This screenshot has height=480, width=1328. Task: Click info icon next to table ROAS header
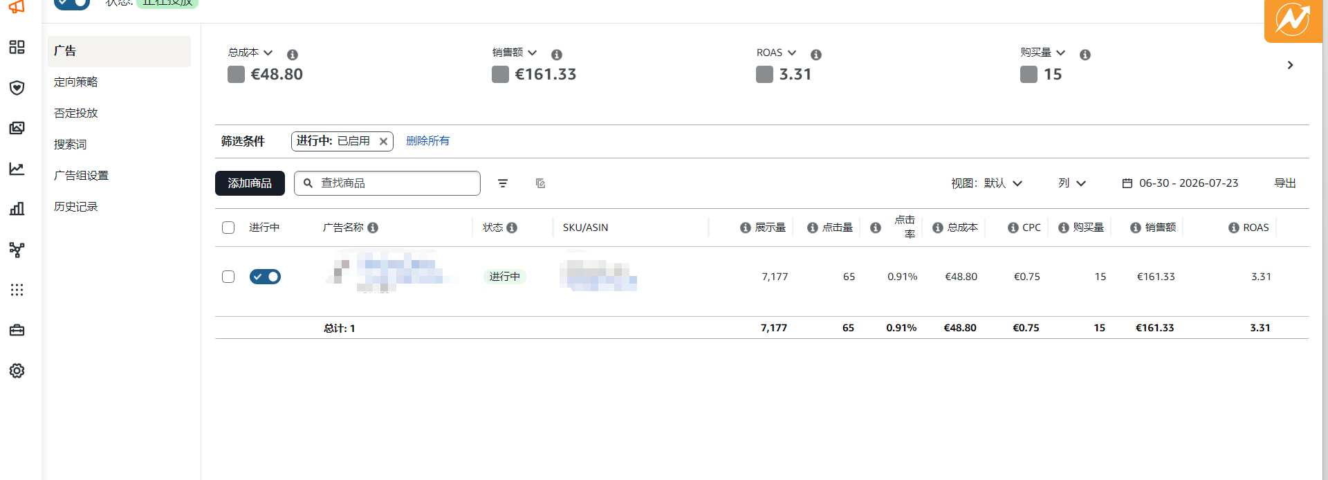pos(1234,228)
